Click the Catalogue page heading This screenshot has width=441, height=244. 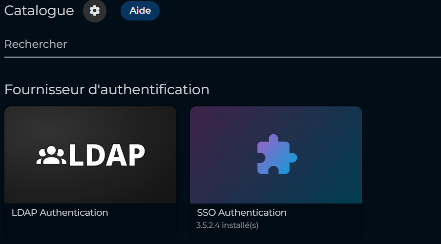point(39,10)
